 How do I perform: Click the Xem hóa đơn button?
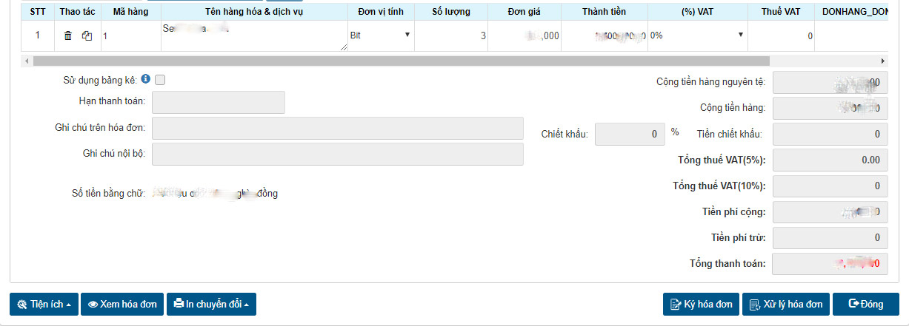point(122,305)
